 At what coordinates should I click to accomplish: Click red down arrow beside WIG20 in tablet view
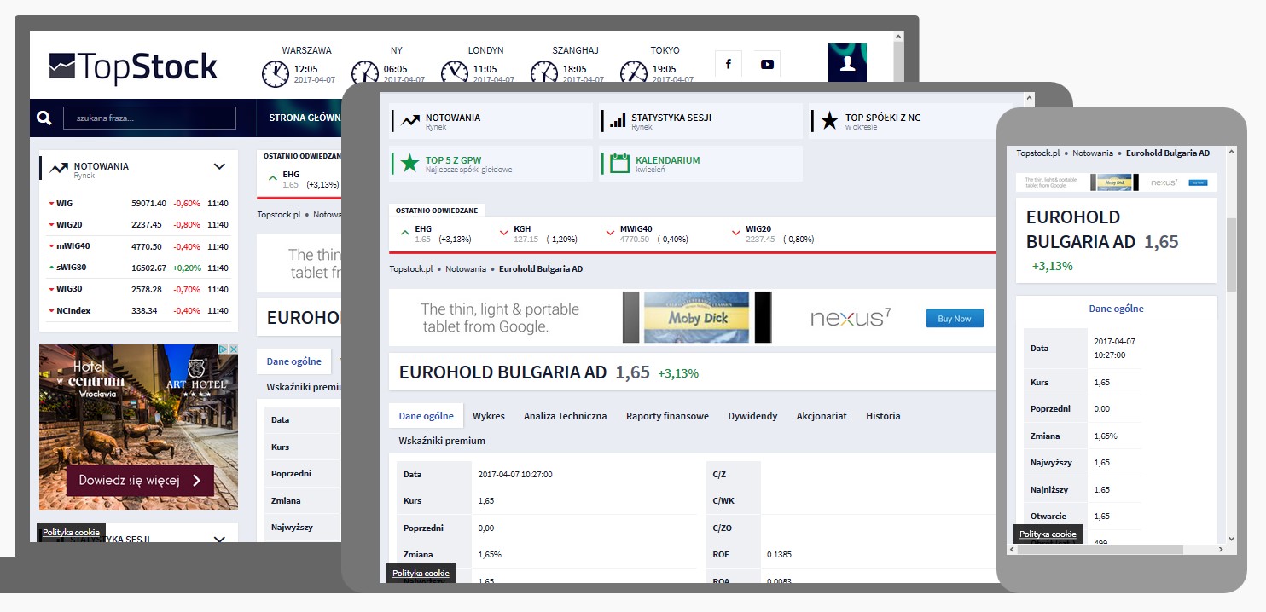(736, 232)
